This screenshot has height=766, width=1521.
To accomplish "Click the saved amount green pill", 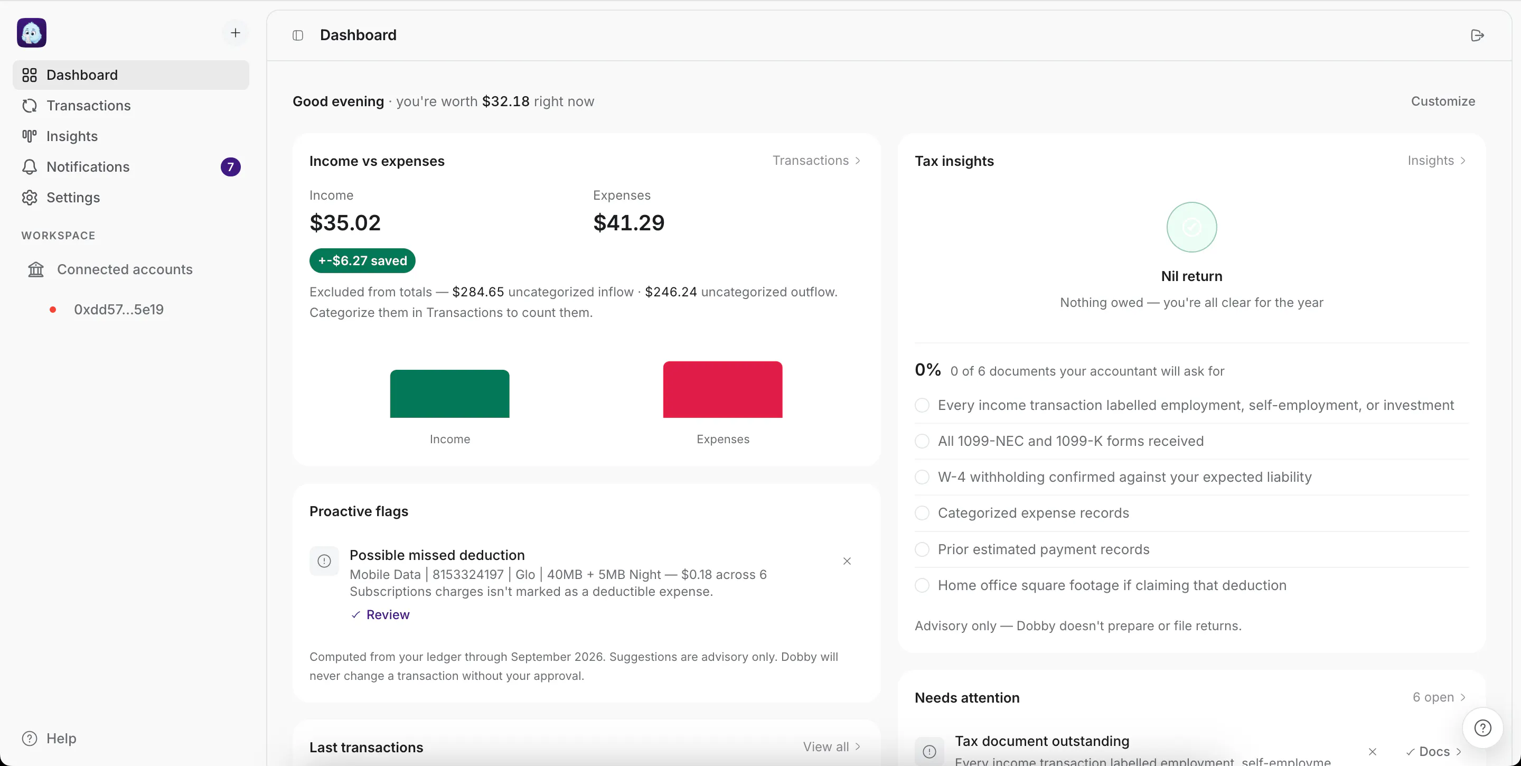I will (x=362, y=261).
